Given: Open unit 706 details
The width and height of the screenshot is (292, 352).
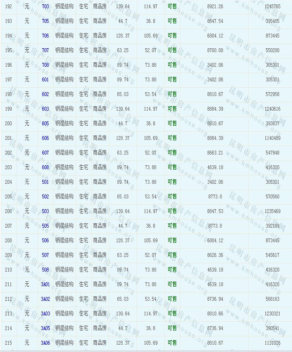Looking at the screenshot, I should (45, 36).
